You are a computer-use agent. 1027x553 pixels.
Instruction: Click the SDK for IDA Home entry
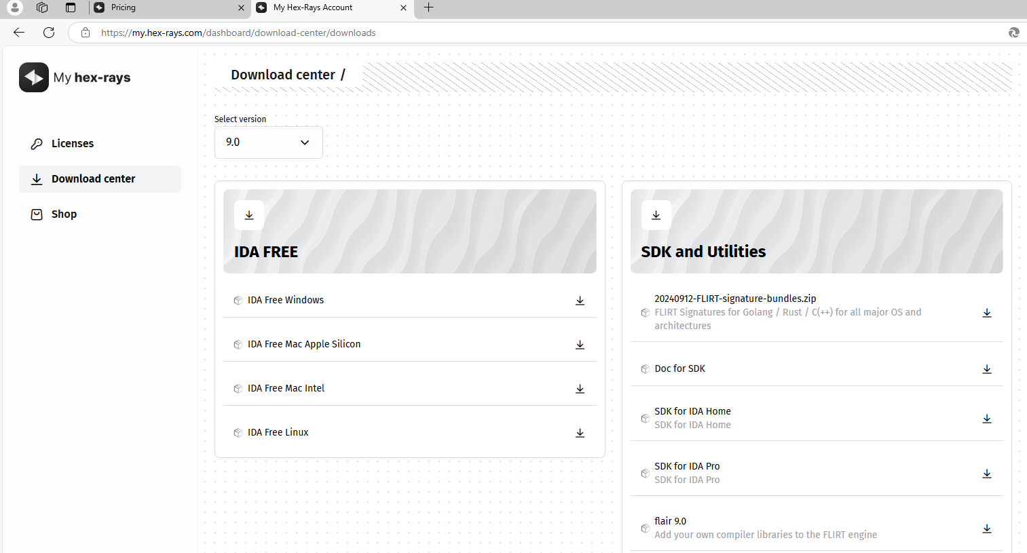[x=692, y=411]
